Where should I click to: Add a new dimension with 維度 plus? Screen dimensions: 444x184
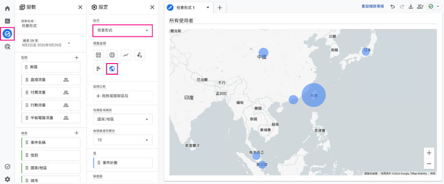point(76,133)
